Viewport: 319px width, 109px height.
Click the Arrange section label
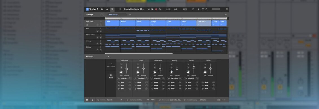89,15
